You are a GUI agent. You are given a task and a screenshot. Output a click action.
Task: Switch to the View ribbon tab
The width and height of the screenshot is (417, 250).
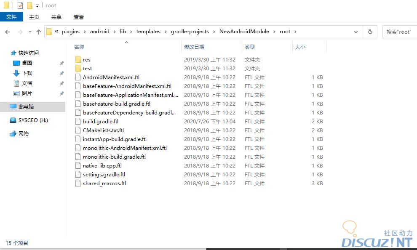[79, 17]
